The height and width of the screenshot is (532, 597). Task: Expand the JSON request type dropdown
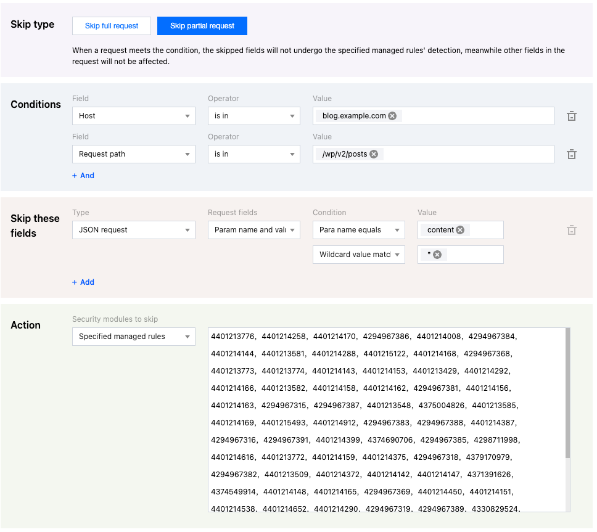coord(133,230)
